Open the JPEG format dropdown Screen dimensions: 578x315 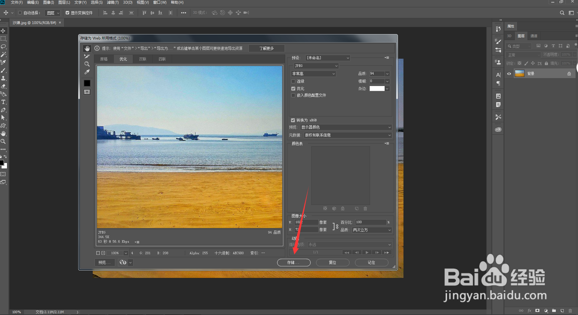click(316, 66)
